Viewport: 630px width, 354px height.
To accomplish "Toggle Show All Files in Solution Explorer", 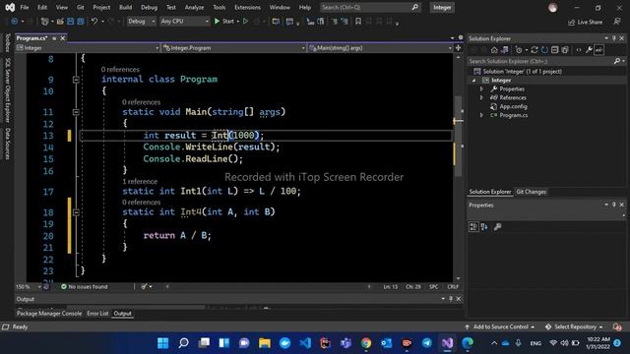I will point(565,50).
